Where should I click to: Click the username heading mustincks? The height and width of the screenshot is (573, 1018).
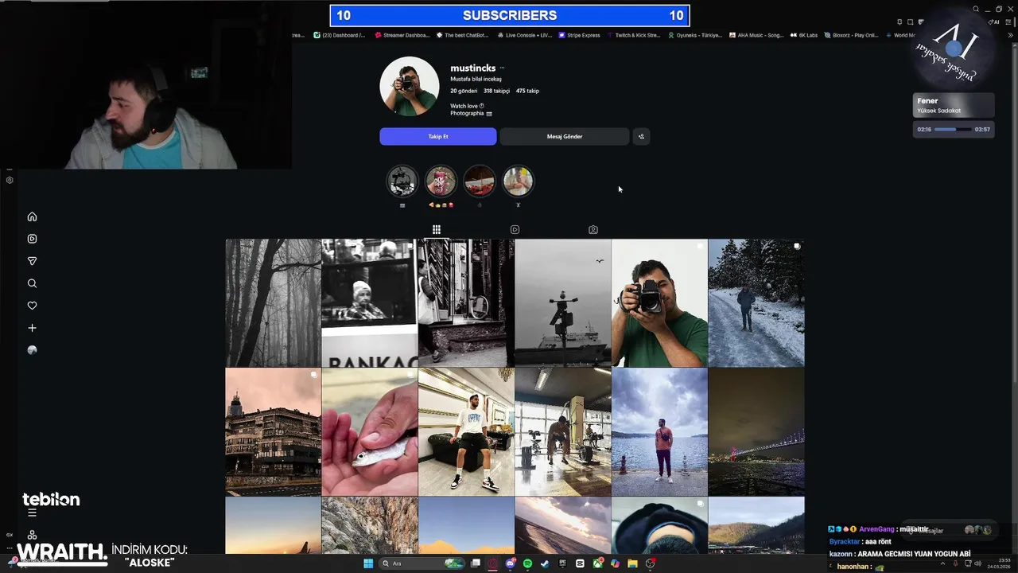coord(473,68)
